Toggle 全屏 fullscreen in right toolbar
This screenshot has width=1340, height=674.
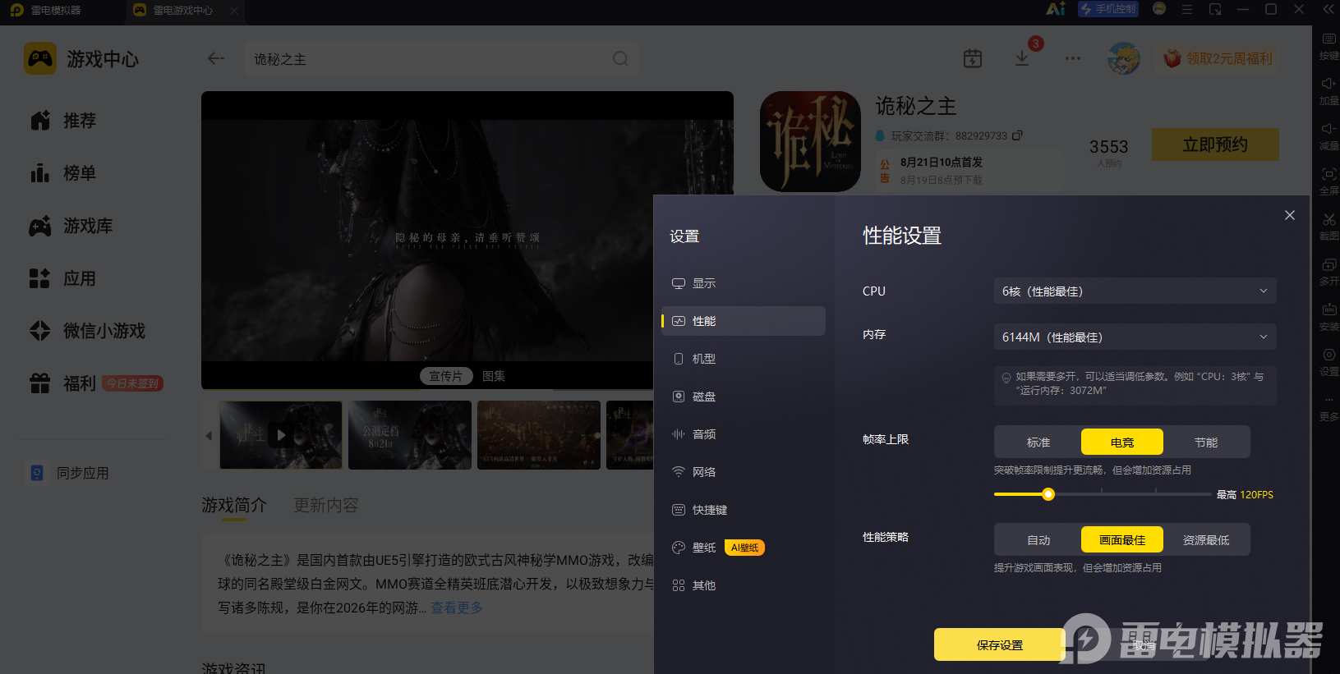click(1328, 181)
